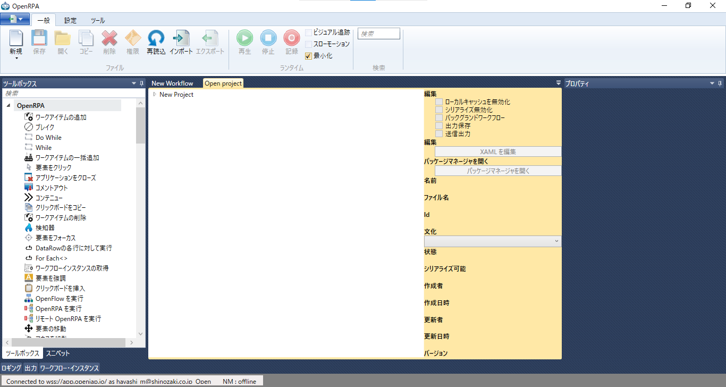Screen dimensions: 726x387
Task: Select the New Workflow tab
Action: pyautogui.click(x=173, y=83)
